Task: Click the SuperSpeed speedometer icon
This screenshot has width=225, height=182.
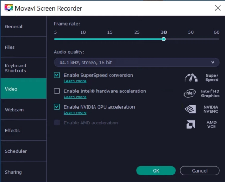Action: (x=191, y=77)
